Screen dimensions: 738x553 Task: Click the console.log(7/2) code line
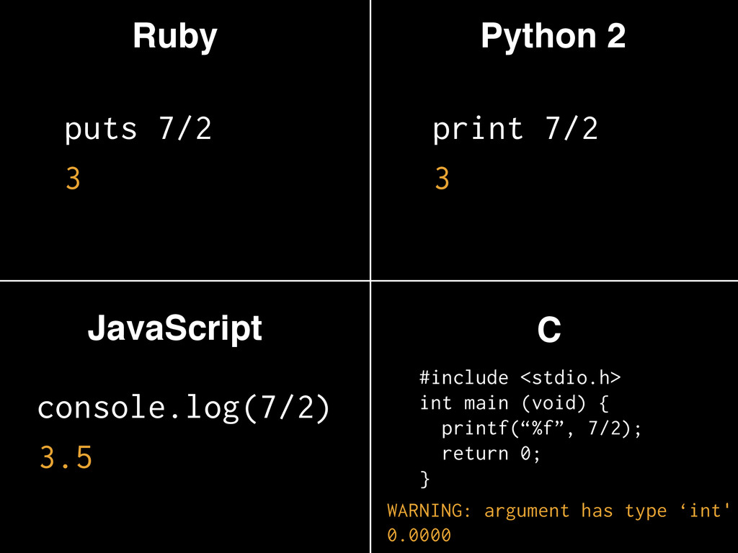[184, 408]
